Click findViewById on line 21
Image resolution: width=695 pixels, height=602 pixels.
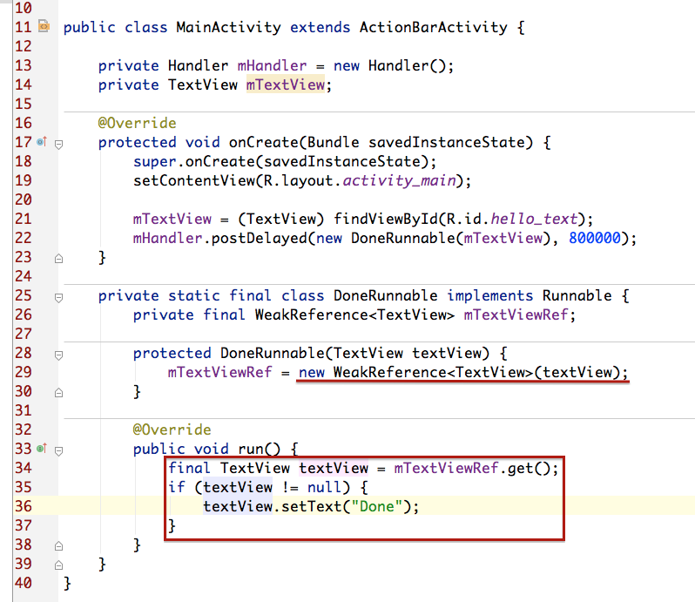click(x=386, y=219)
